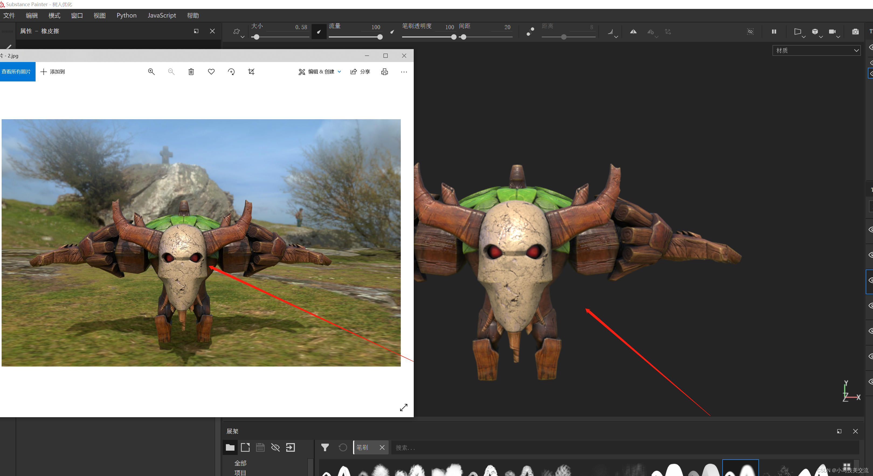Viewport: 873px width, 476px height.
Task: Pause rendering with the pause button
Action: tap(774, 32)
